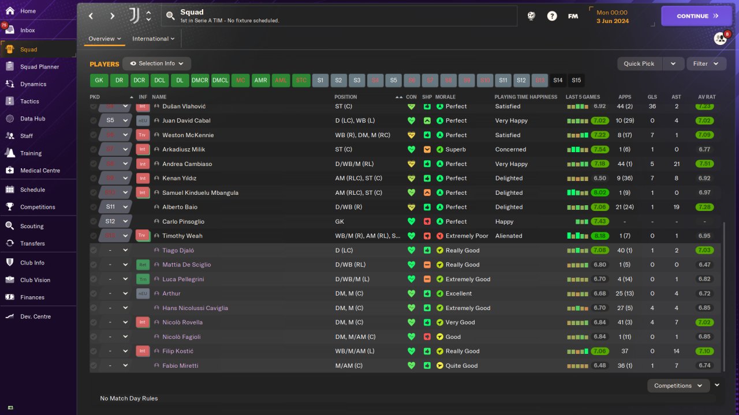Screen dimensions: 739x415
Task: Open the Overview tab menu
Action: [104, 39]
